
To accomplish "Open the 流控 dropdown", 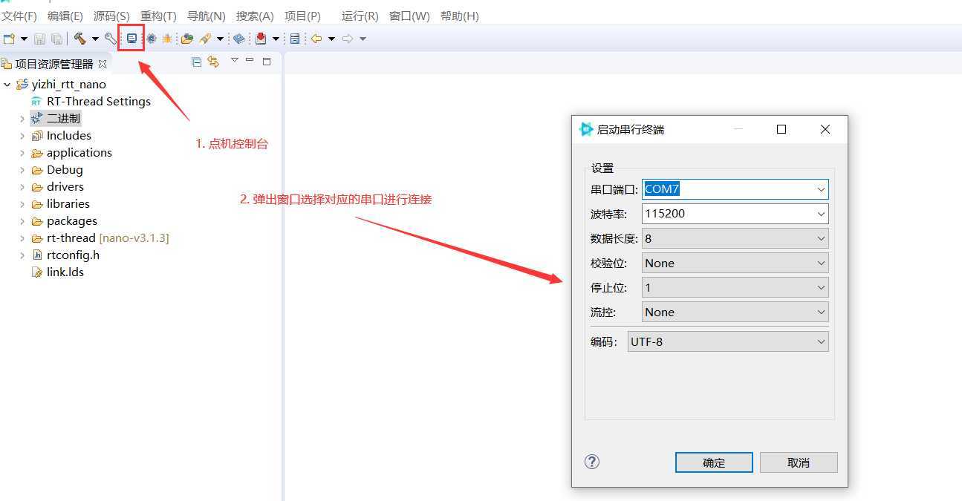I will point(735,312).
